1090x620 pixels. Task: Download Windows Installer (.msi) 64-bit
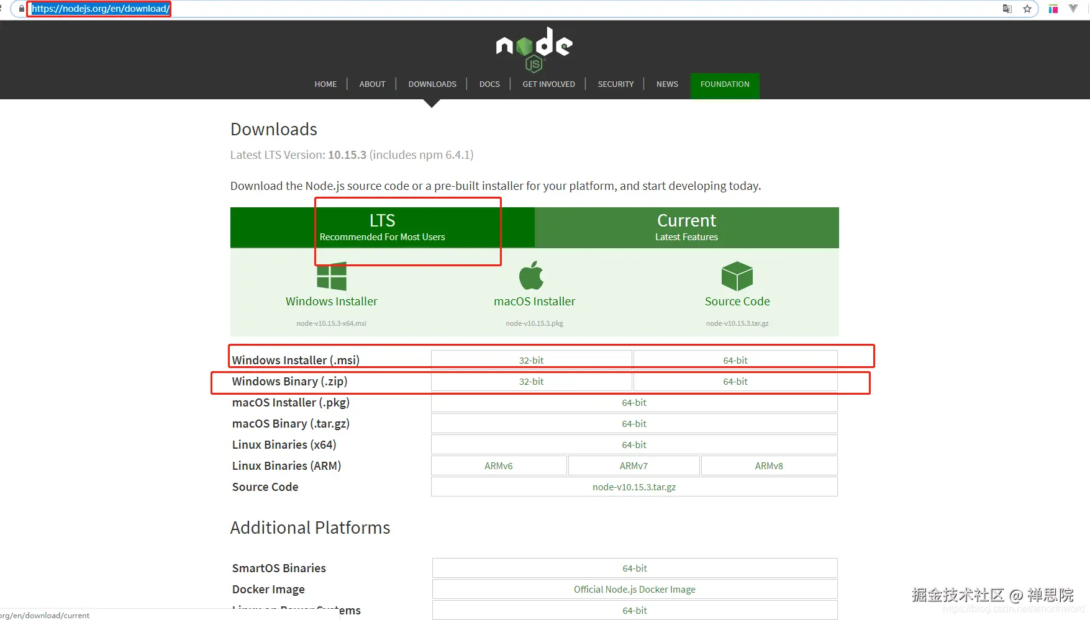735,361
